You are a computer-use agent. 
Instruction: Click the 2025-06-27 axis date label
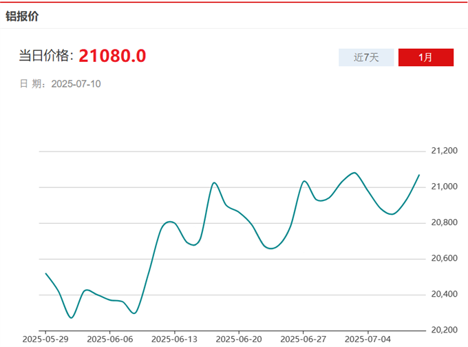(x=303, y=339)
